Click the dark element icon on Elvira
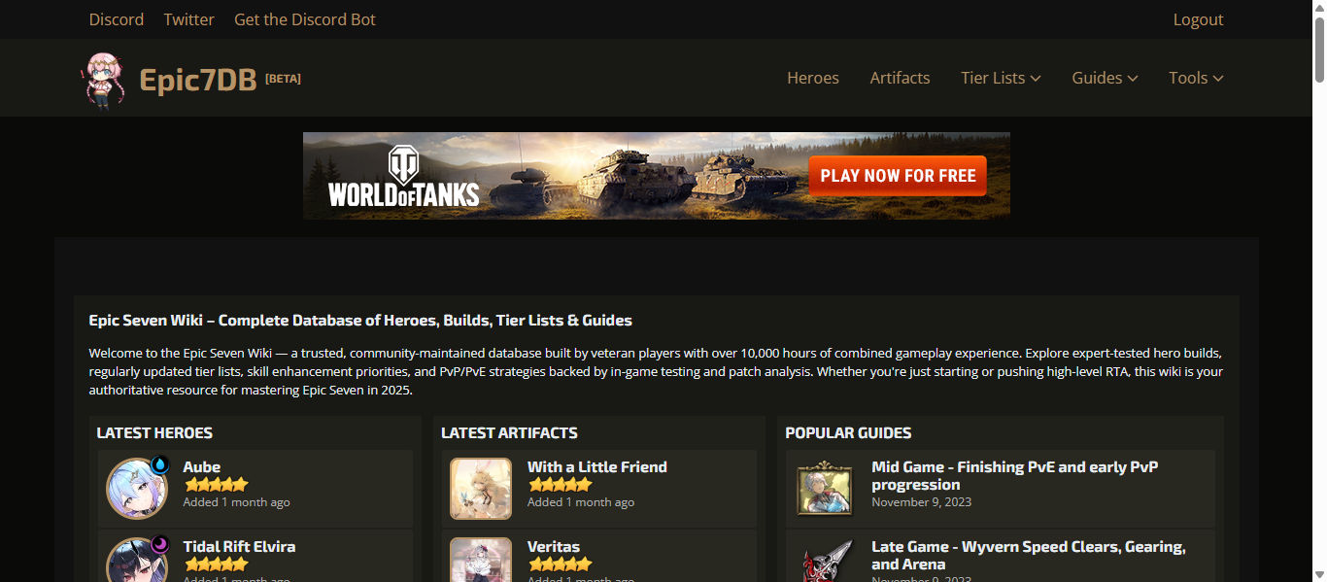Screen dimensions: 1327x582 click(159, 543)
